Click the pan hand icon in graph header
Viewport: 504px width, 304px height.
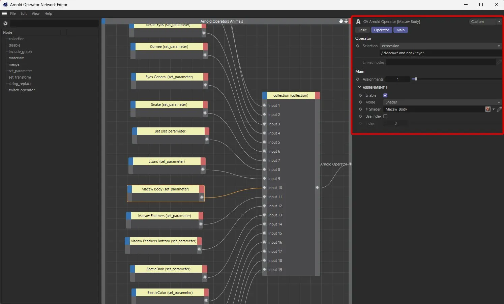(x=341, y=21)
